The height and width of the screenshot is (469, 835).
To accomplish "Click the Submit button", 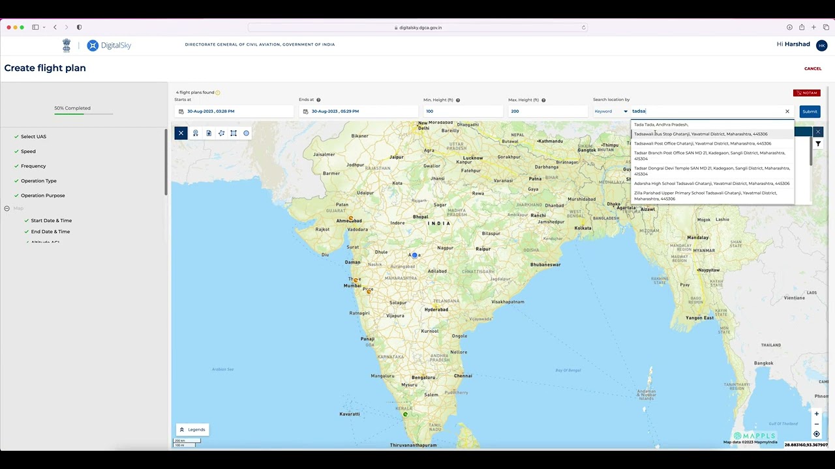I will pos(810,111).
